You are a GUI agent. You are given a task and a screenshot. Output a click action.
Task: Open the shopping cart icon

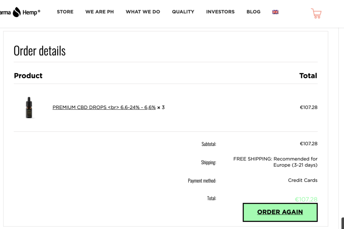pos(316,13)
